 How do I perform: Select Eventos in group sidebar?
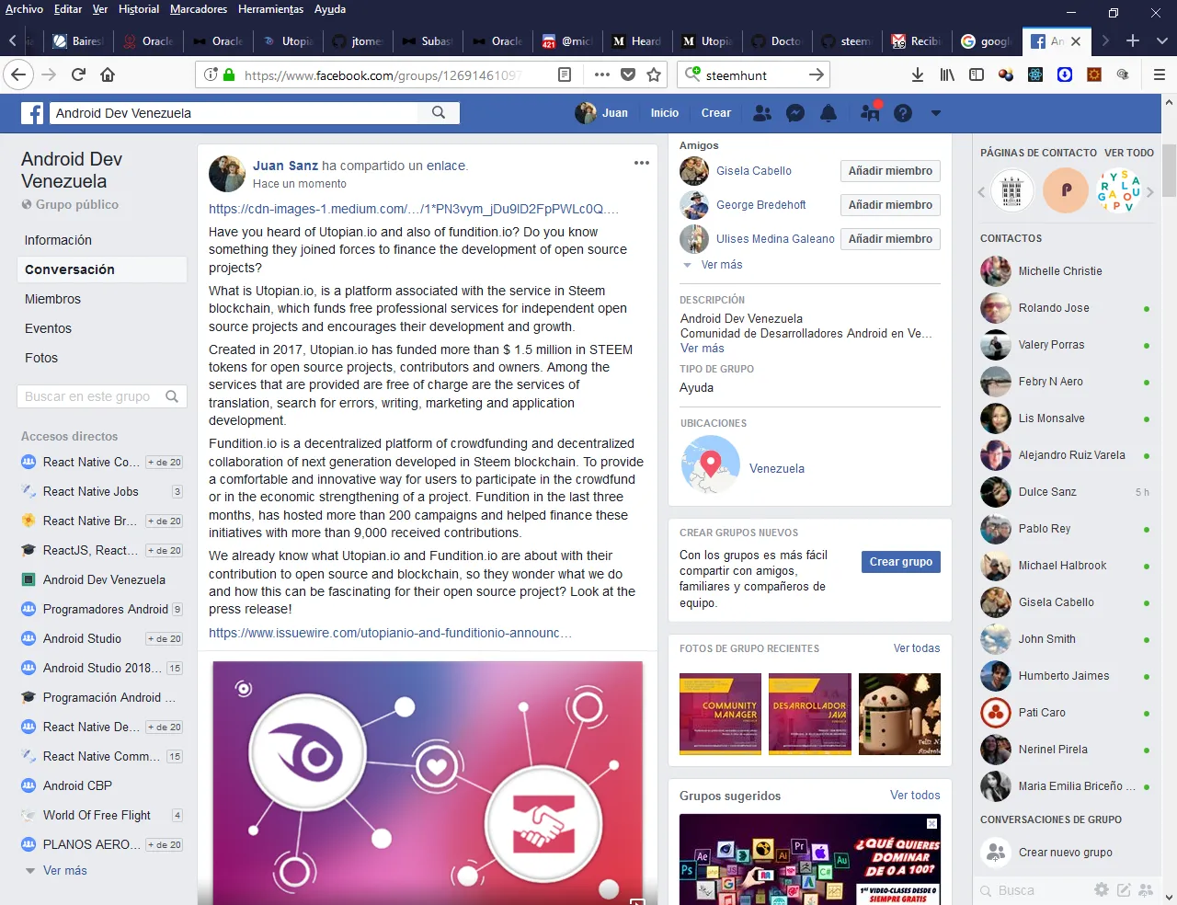pyautogui.click(x=48, y=328)
